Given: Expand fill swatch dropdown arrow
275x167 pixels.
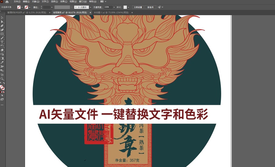Looking at the screenshot, I should coord(22,7).
